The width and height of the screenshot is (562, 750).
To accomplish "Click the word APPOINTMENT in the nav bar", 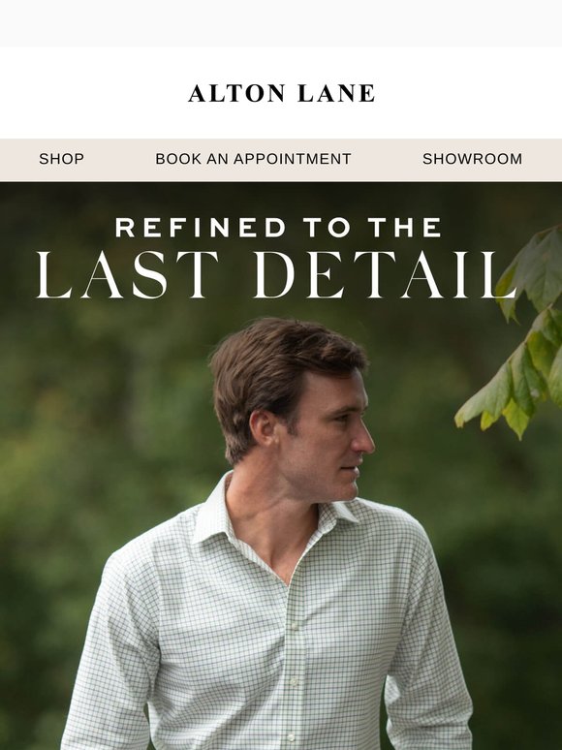I will (x=293, y=159).
